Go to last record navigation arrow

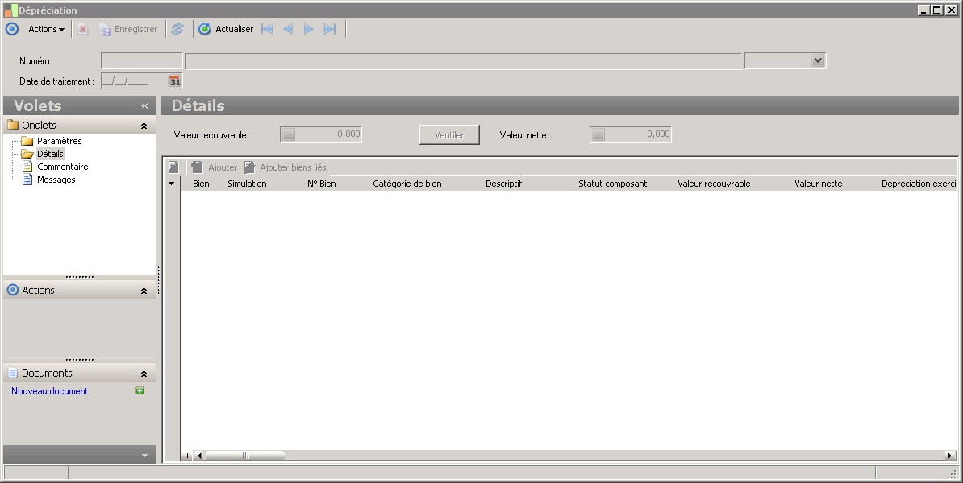[x=330, y=29]
